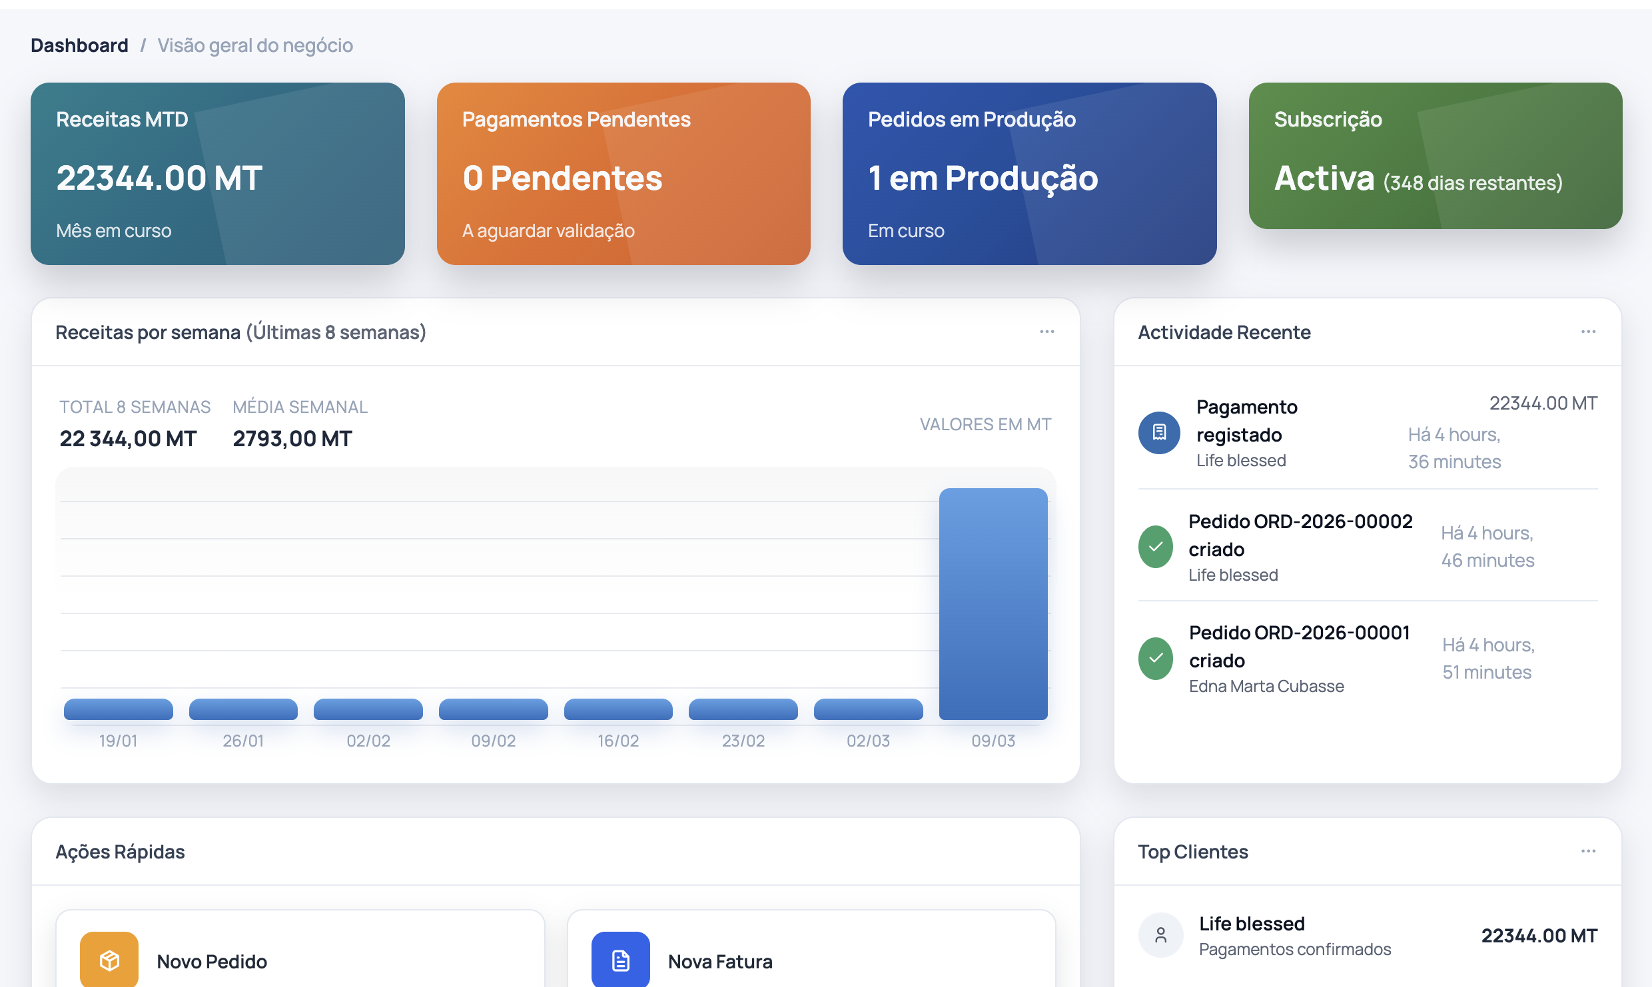Open the Receitas MTD card
The image size is (1652, 987).
coord(217,174)
